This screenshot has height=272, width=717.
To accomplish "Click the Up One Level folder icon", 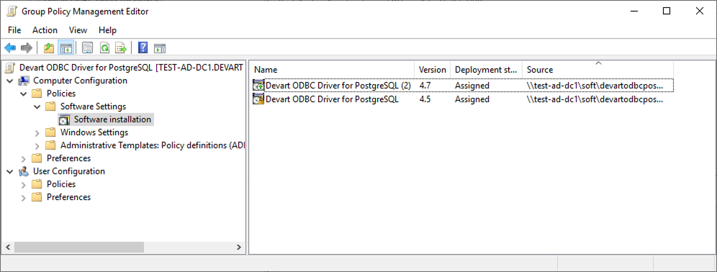I will [x=49, y=47].
